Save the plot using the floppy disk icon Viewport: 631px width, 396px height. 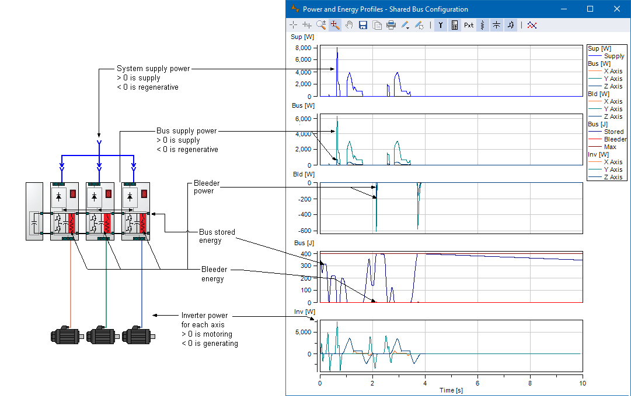tap(363, 25)
